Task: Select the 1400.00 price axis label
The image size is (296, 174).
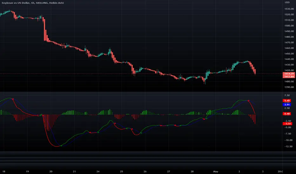Action: (289, 82)
